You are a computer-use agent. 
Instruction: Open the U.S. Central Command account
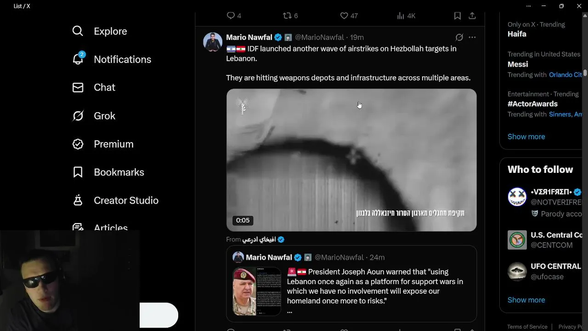tap(556, 235)
